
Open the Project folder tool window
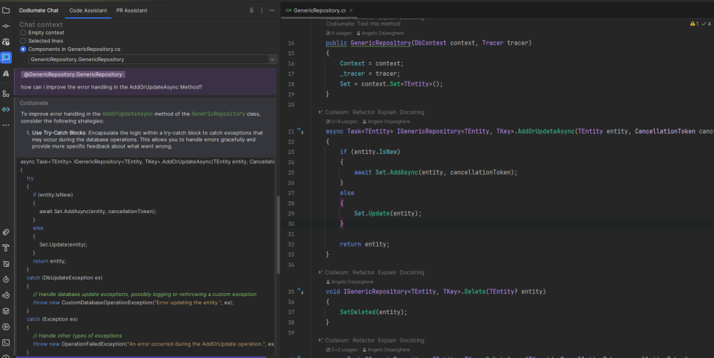6,10
